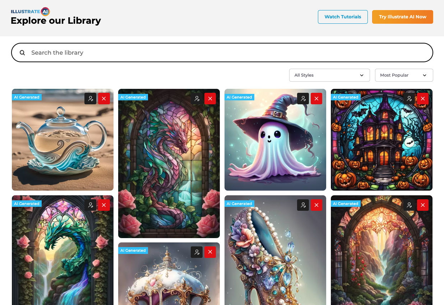This screenshot has height=305, width=444.
Task: Click red X on jeweled high heel image
Action: pyautogui.click(x=316, y=205)
